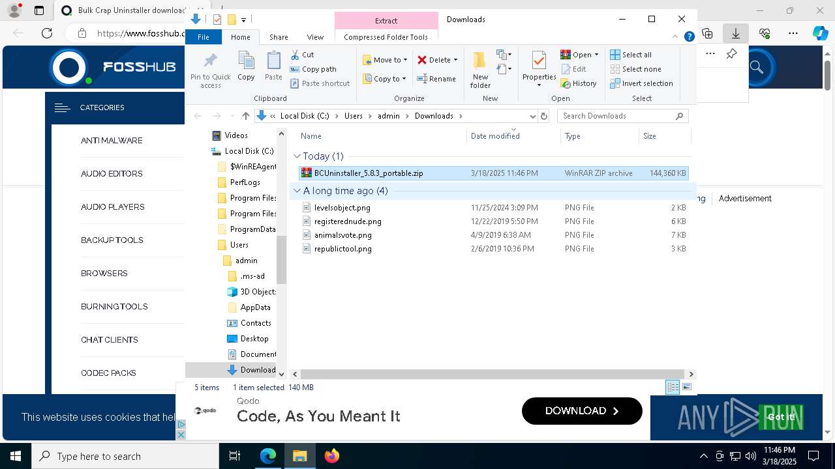Image resolution: width=835 pixels, height=469 pixels.
Task: Open Edge downloads toolbar icon
Action: click(736, 33)
